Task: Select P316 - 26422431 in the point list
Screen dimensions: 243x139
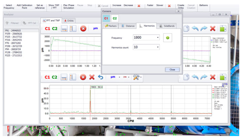Action: click(x=14, y=40)
